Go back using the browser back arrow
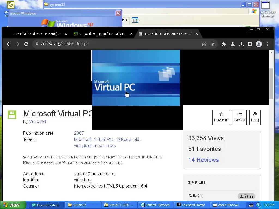279x209 pixels. [x=9, y=44]
